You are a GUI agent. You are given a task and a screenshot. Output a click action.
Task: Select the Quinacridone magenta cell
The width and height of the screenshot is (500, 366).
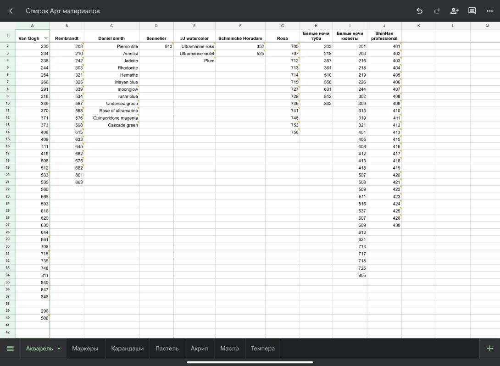coord(111,118)
